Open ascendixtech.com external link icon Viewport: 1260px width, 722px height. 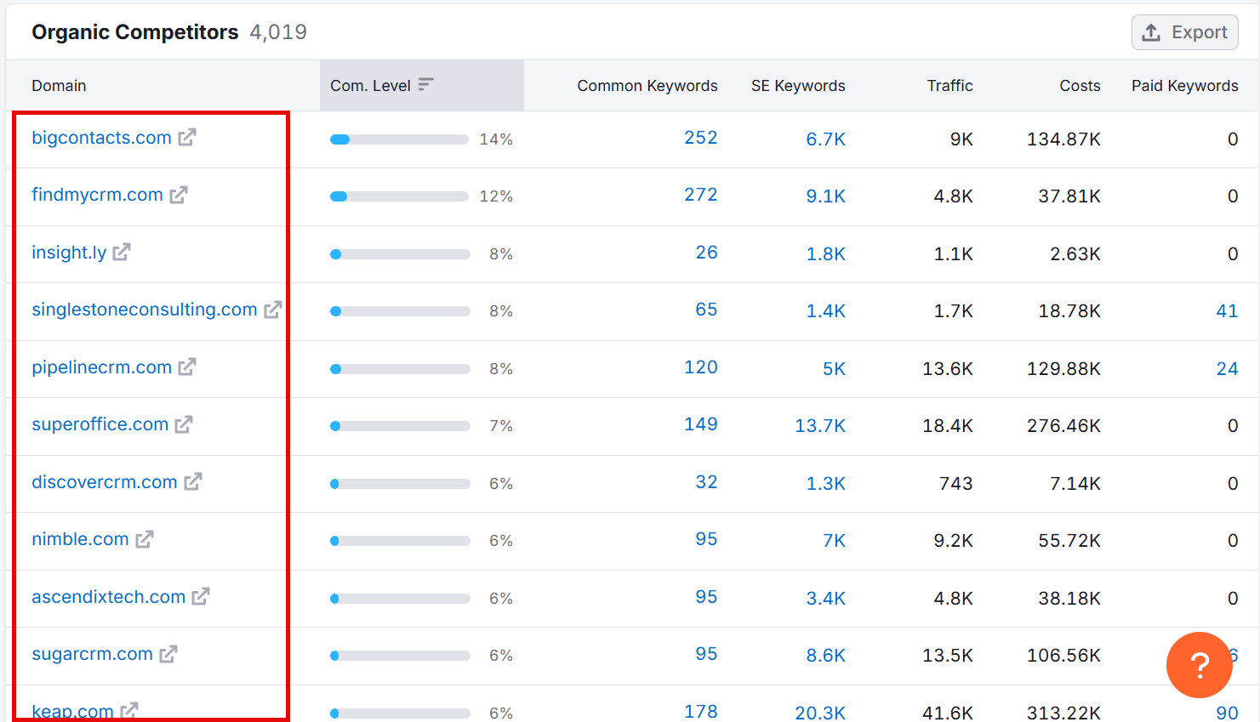pos(201,596)
